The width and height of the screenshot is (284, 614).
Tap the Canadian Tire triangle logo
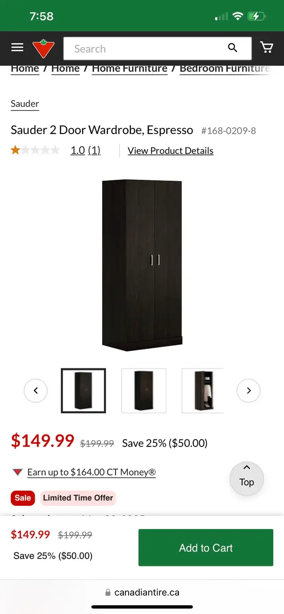pyautogui.click(x=43, y=48)
